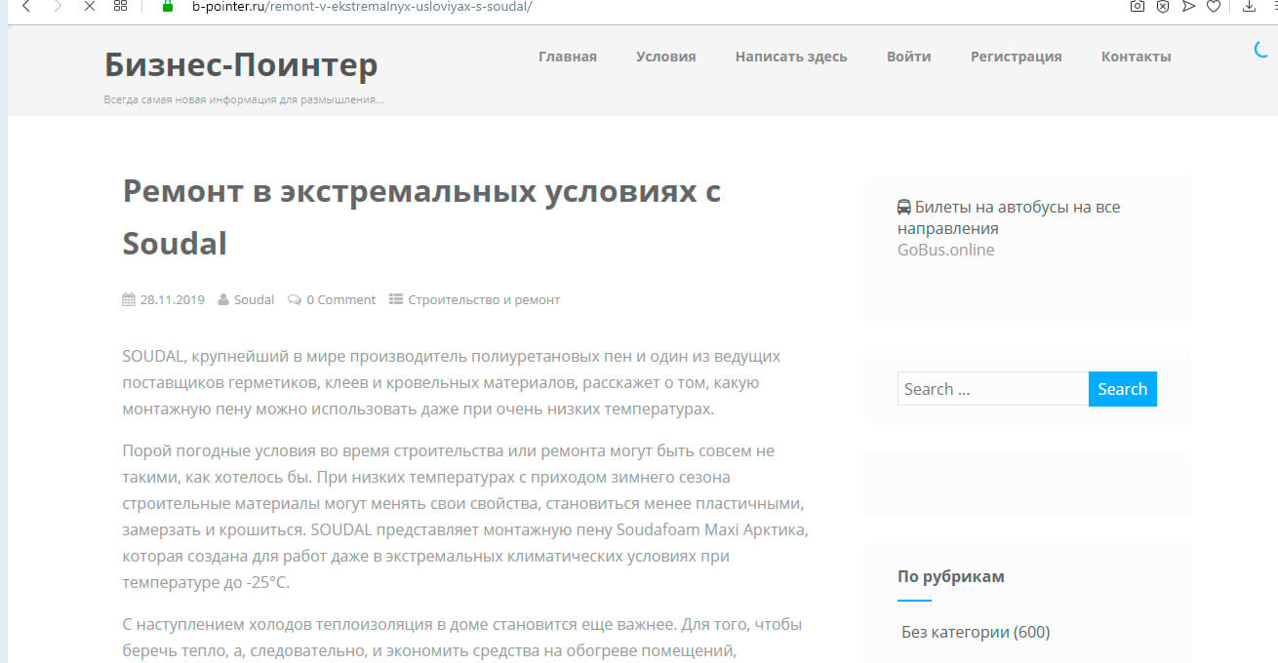The width and height of the screenshot is (1278, 663).
Task: Open the Строительство и ремонт category
Action: tap(484, 299)
